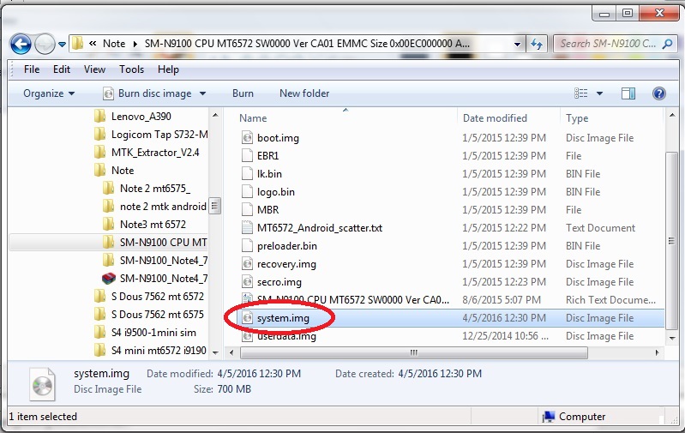Select the MT6572_Android_scatter.txt icon
Viewport: 685px width, 433px height.
[247, 228]
